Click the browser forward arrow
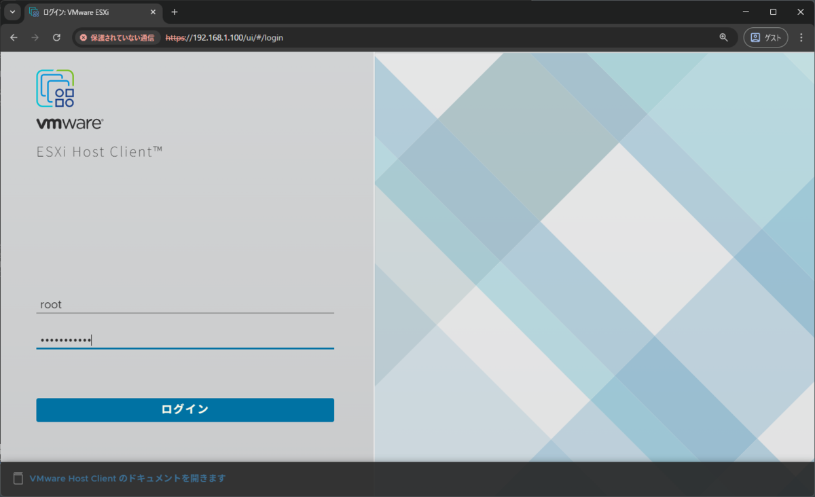 [x=35, y=37]
